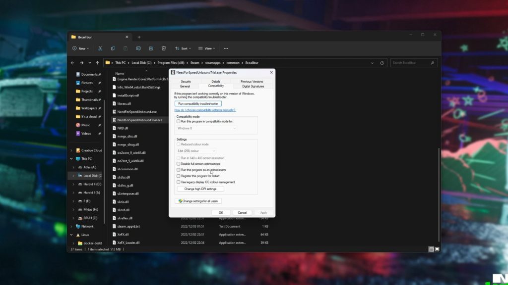Viewport: 508px width, 285px height.
Task: Expand Atlas (A:) drive node
Action: click(73, 167)
